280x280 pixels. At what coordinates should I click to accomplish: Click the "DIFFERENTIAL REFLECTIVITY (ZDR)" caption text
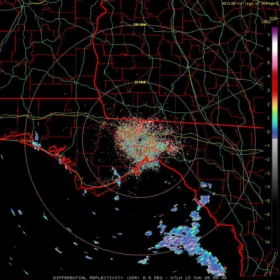(x=97, y=278)
